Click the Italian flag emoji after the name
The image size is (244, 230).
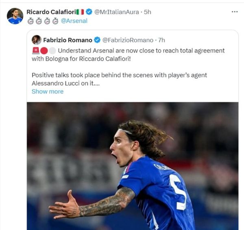[x=80, y=12]
